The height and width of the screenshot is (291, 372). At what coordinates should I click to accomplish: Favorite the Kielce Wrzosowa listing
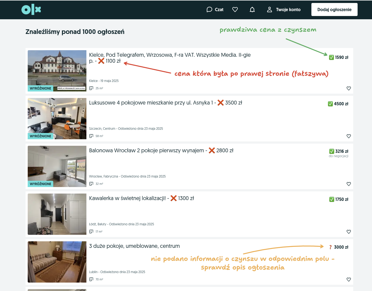point(349,88)
